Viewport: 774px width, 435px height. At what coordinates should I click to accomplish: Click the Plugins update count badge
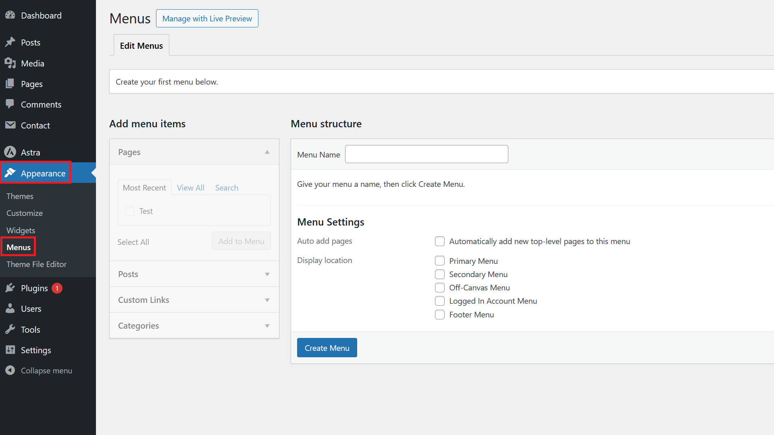tap(57, 288)
